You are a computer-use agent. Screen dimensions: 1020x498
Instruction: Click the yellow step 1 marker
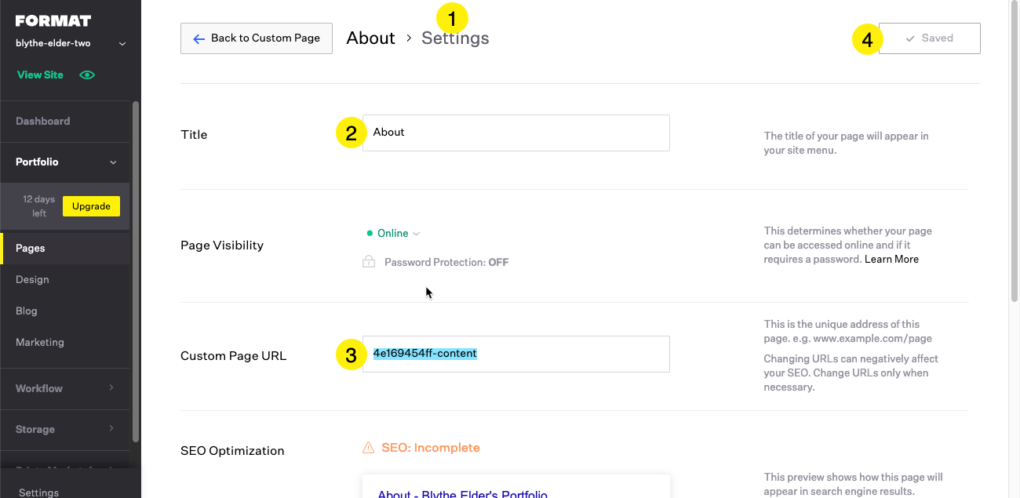pos(451,18)
